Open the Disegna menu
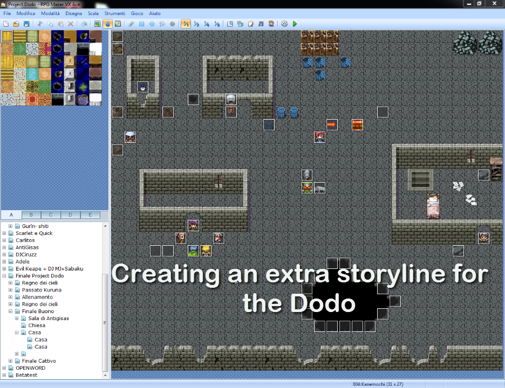Viewport: 505px width, 388px height. (74, 13)
